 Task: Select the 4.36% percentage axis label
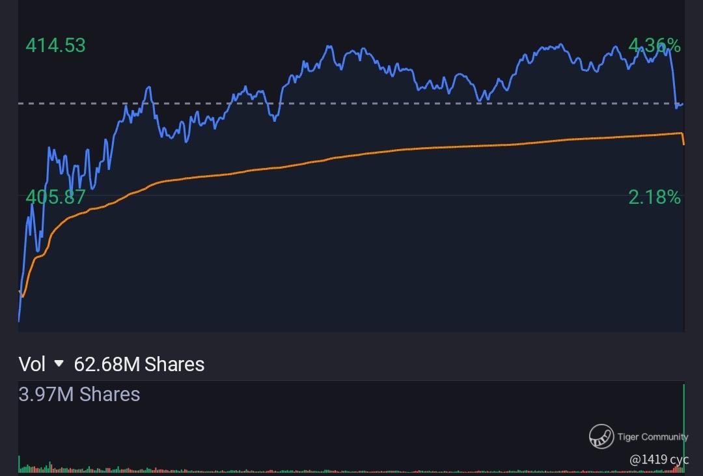654,46
